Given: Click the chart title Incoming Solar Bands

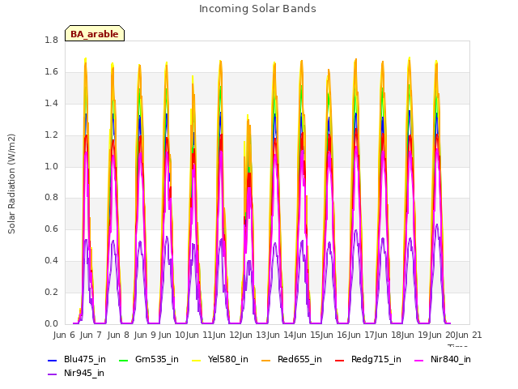Looking at the screenshot, I should click(x=257, y=9).
